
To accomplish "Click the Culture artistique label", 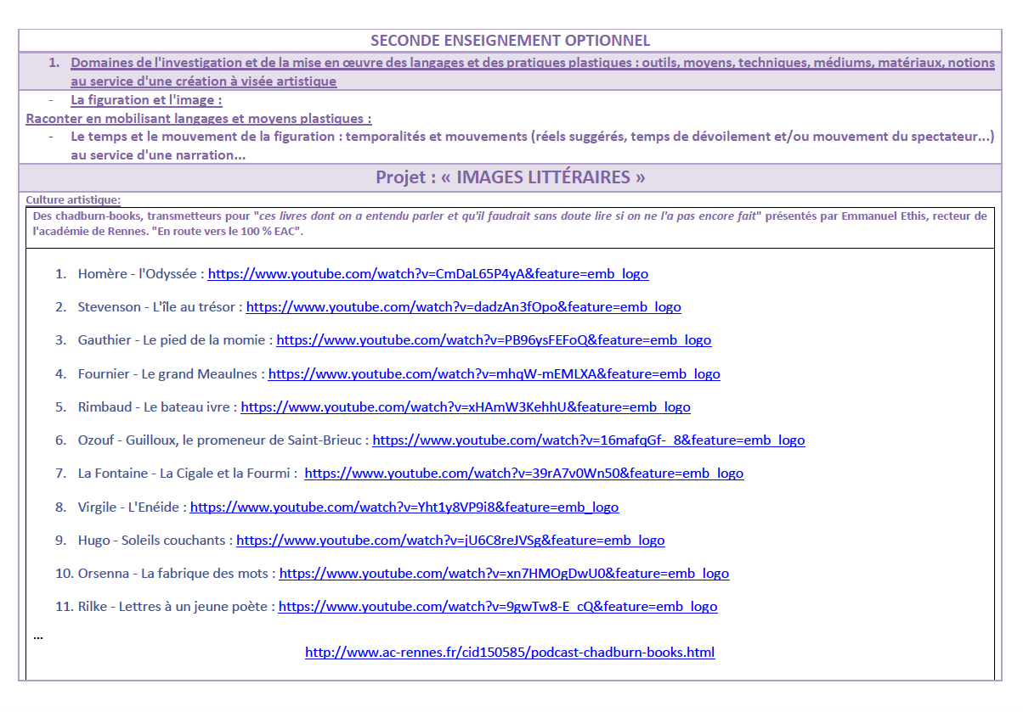I will (x=73, y=199).
